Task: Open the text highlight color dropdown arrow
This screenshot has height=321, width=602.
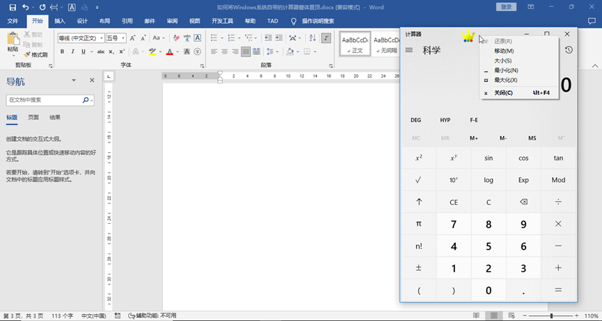Action: [x=159, y=51]
